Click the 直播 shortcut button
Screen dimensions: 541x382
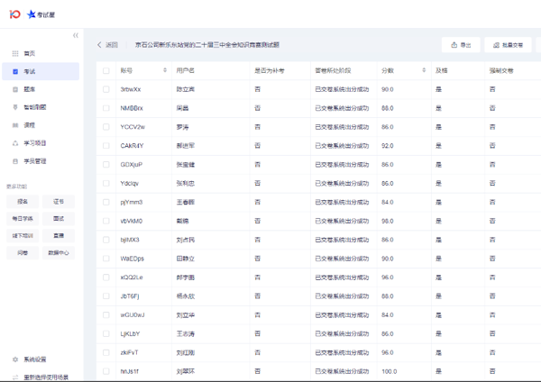(x=59, y=235)
